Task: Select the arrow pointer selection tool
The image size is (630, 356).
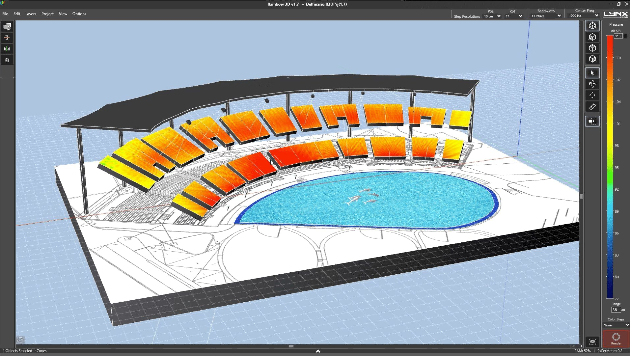Action: (x=592, y=73)
